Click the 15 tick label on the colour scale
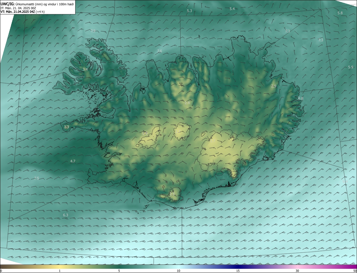Image resolution: width=357 pixels, height=273 pixels. 238,271
